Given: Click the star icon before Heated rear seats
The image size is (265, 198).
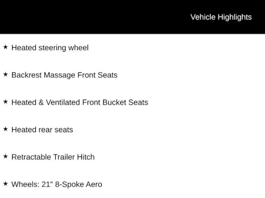Looking at the screenshot, I should point(5,129).
